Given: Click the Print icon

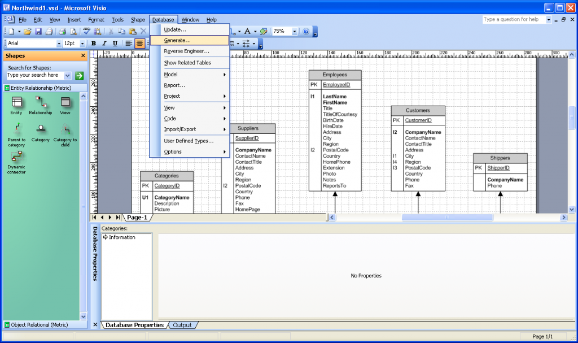Looking at the screenshot, I should [x=63, y=32].
